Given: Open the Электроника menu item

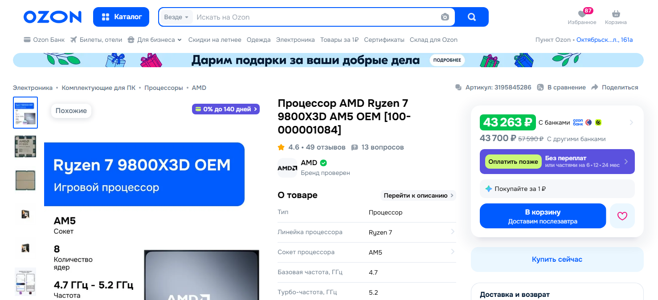Looking at the screenshot, I should (295, 40).
